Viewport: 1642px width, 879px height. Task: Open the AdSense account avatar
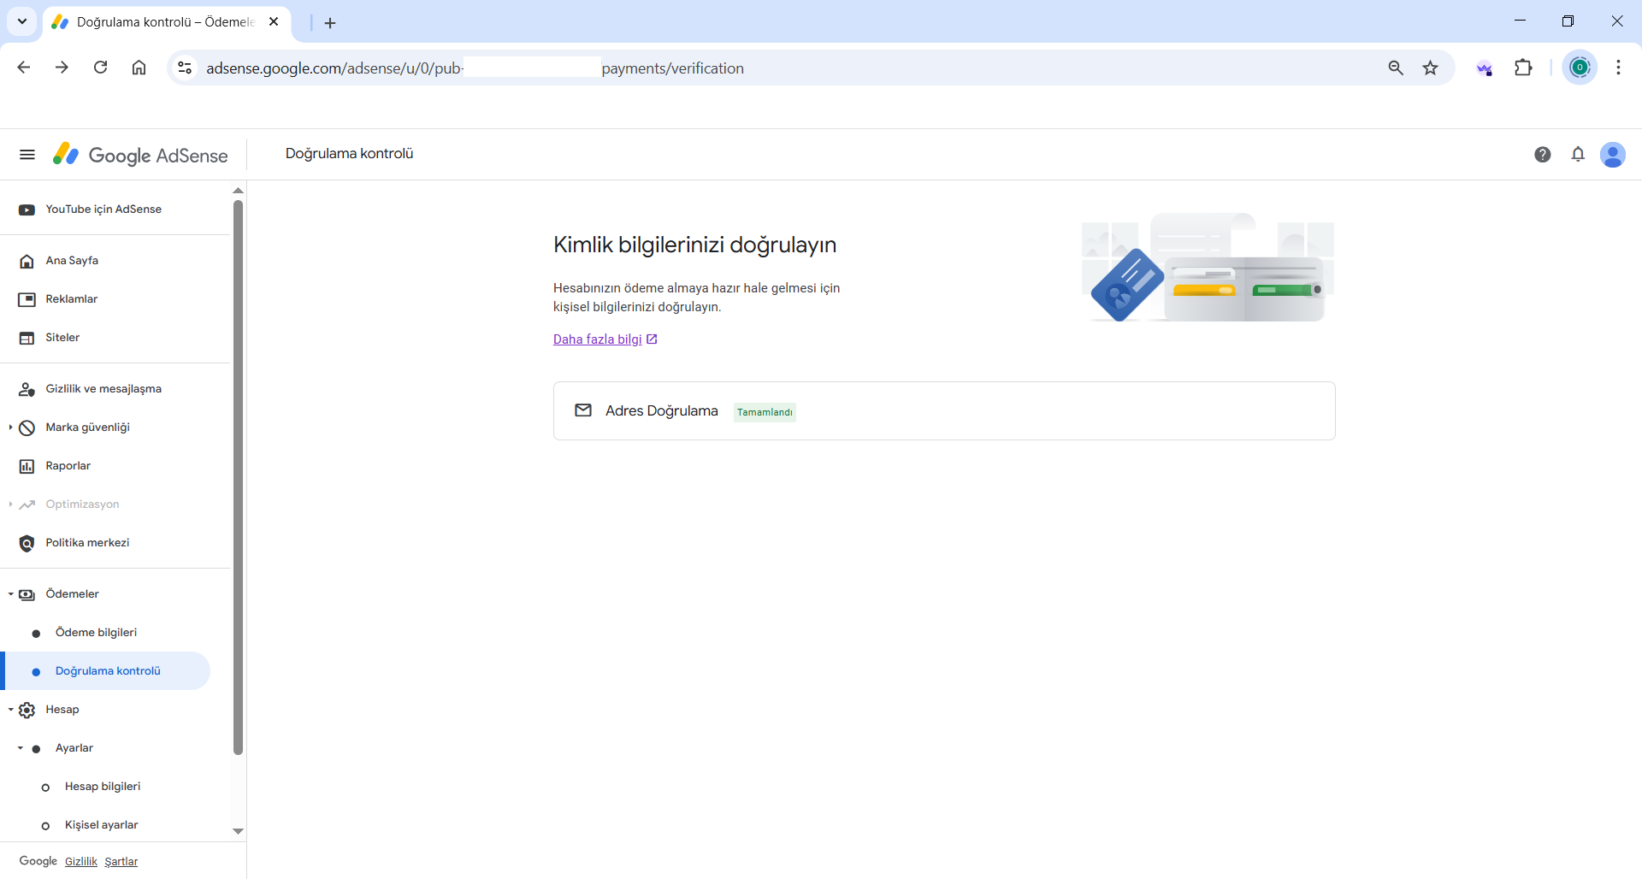tap(1613, 155)
